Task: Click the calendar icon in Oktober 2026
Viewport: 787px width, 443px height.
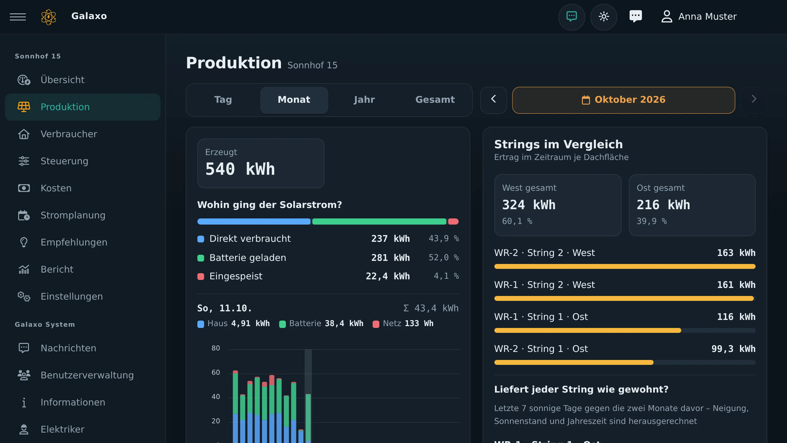Action: click(x=586, y=100)
